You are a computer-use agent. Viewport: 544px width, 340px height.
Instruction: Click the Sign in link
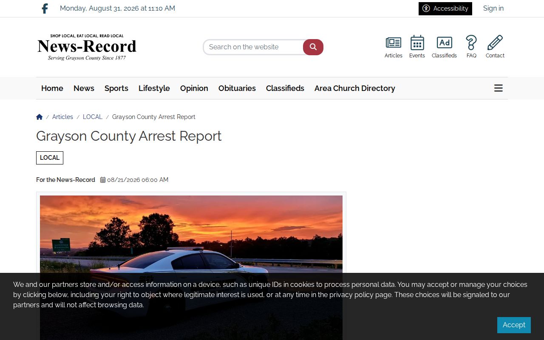pyautogui.click(x=493, y=8)
